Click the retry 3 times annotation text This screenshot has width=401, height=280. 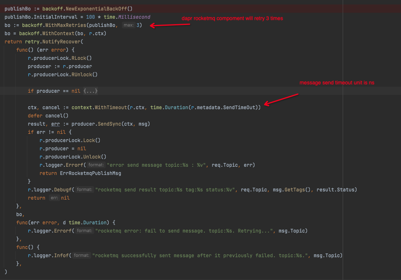[x=232, y=18]
